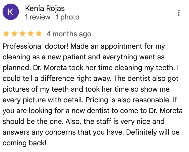Viewport: 189px width, 152px height.
Task: Click 'Also, the staff' phrase in review
Action: tap(88, 122)
